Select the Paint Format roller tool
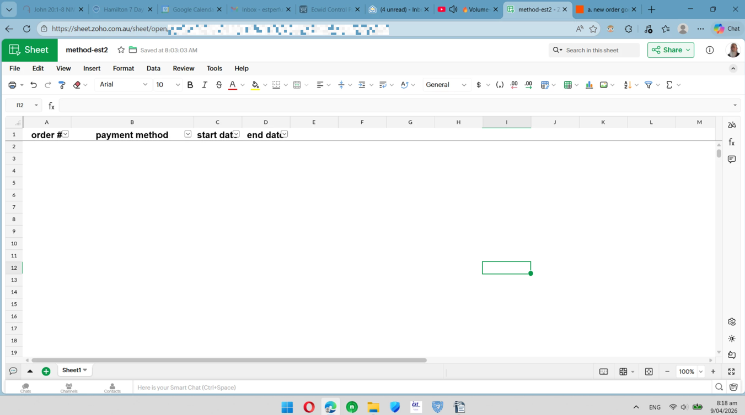 pos(62,85)
